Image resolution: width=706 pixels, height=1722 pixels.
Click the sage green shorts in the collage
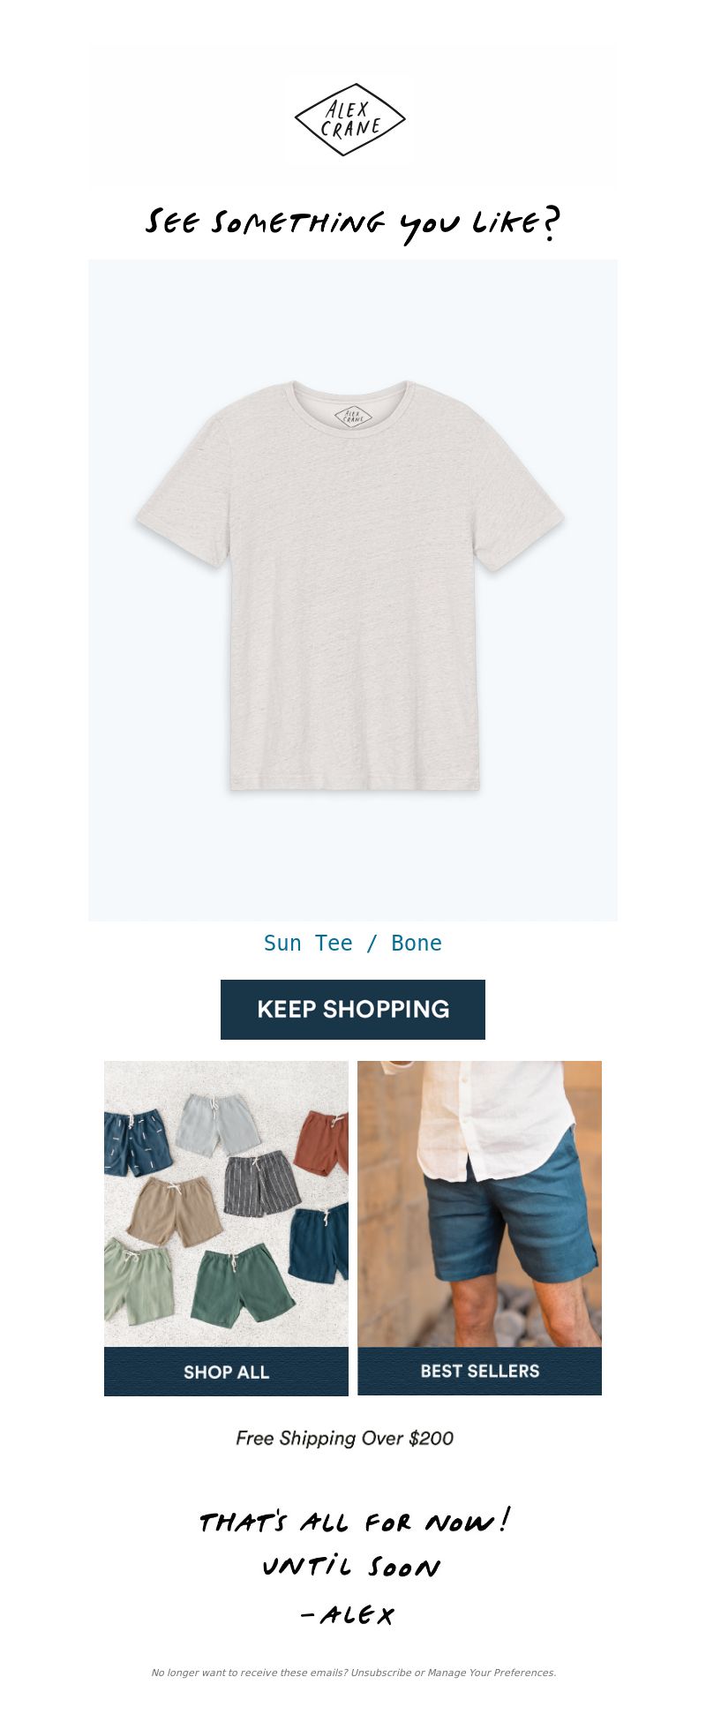pyautogui.click(x=139, y=1281)
